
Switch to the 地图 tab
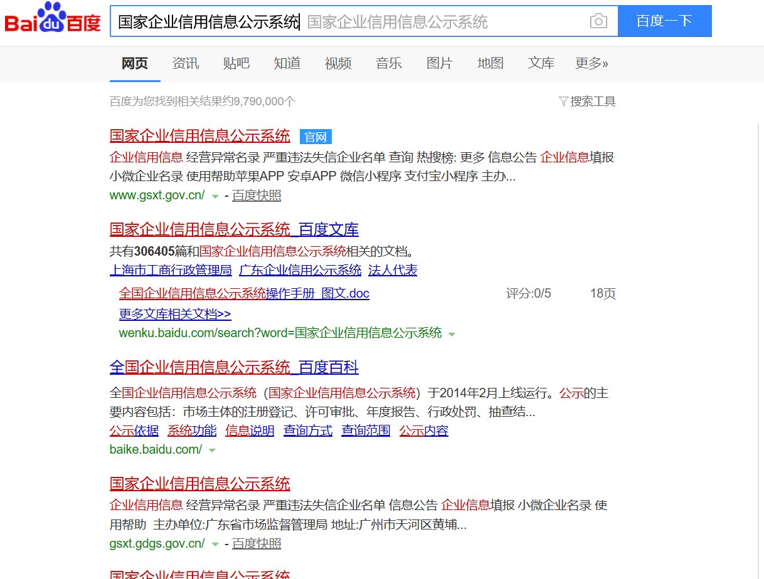tap(490, 63)
